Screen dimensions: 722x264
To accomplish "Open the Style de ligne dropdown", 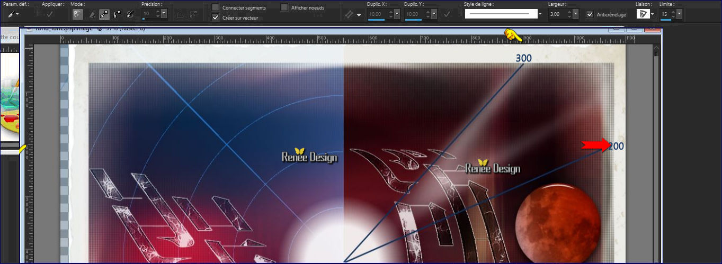I will pos(540,14).
